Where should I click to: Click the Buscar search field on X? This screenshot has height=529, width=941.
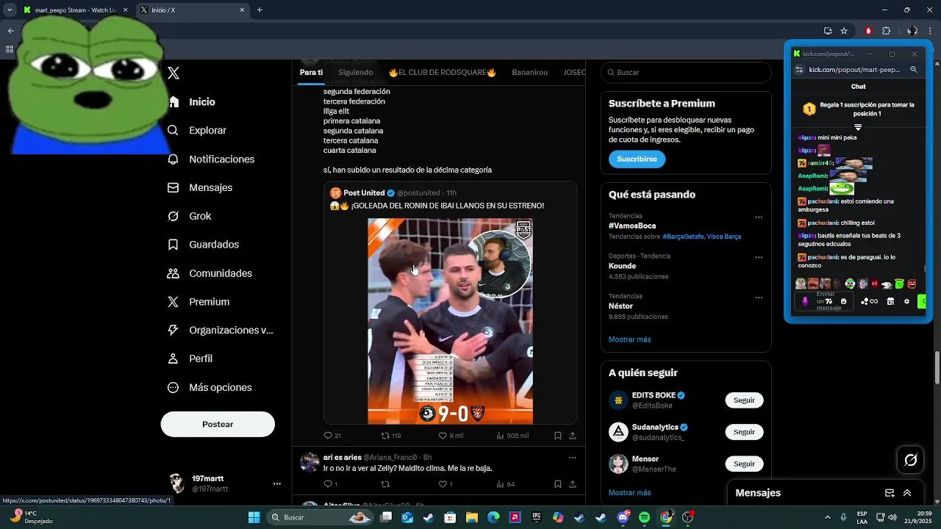point(686,72)
